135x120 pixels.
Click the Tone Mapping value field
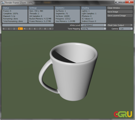(92, 29)
